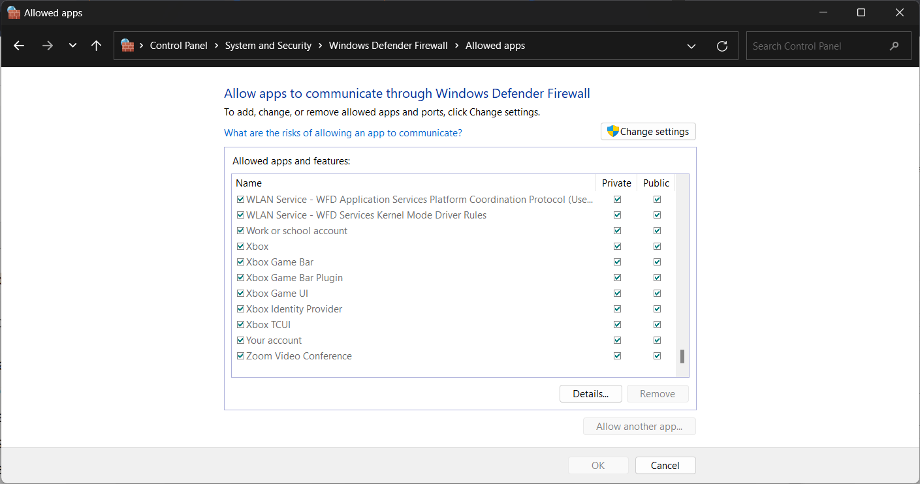
Task: Click the Public column header
Action: pyautogui.click(x=656, y=183)
